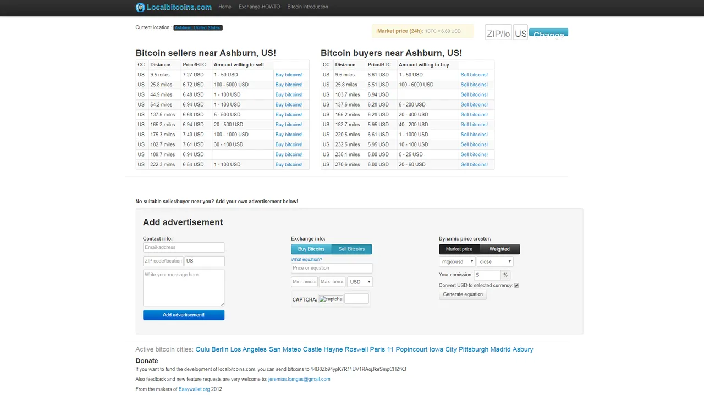Click the Email-address input field

click(184, 248)
